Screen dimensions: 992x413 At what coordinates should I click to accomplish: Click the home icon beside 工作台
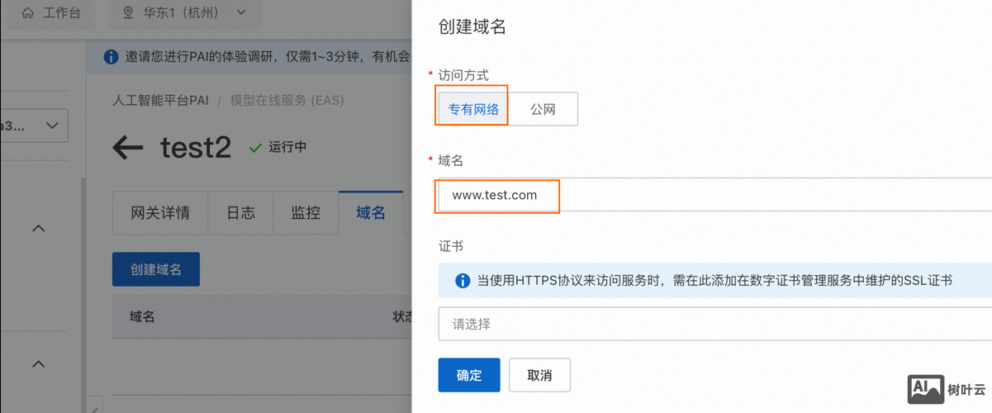pyautogui.click(x=28, y=12)
